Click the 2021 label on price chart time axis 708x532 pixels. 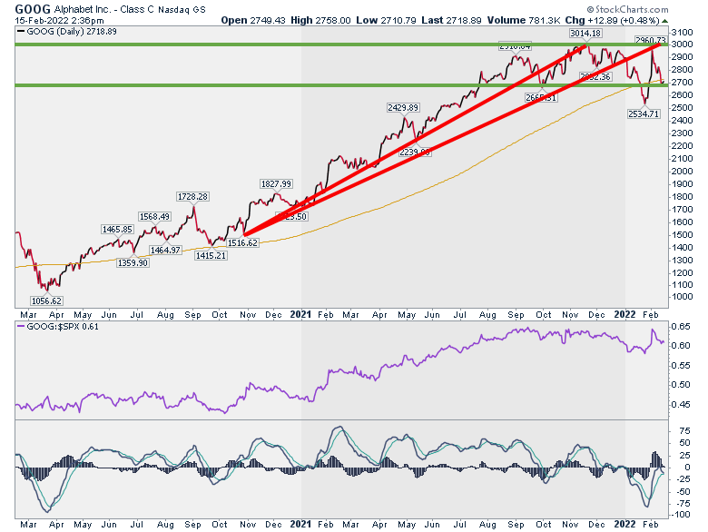(300, 314)
